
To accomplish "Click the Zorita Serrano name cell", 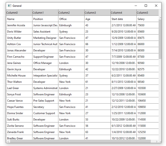I will tap(19, 126).
